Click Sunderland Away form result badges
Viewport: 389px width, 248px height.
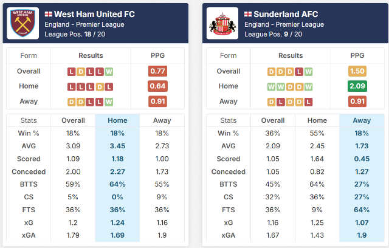(291, 102)
